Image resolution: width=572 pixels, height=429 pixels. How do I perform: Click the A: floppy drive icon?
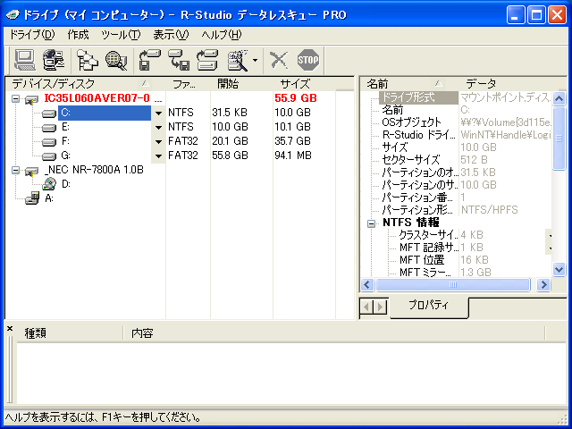point(32,198)
